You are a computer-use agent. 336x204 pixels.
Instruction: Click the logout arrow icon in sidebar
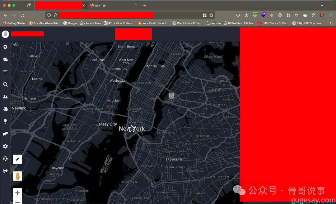(x=5, y=171)
